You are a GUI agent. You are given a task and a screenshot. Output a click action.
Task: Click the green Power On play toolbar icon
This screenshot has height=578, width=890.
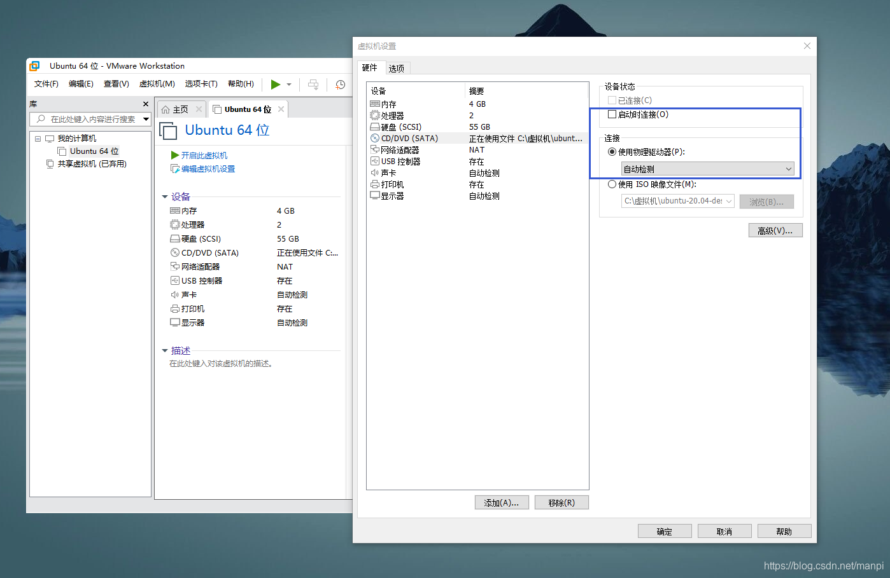275,84
